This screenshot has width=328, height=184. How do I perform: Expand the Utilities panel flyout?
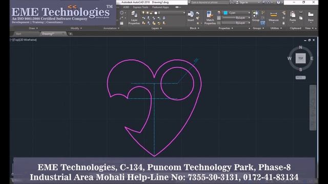click(276, 28)
